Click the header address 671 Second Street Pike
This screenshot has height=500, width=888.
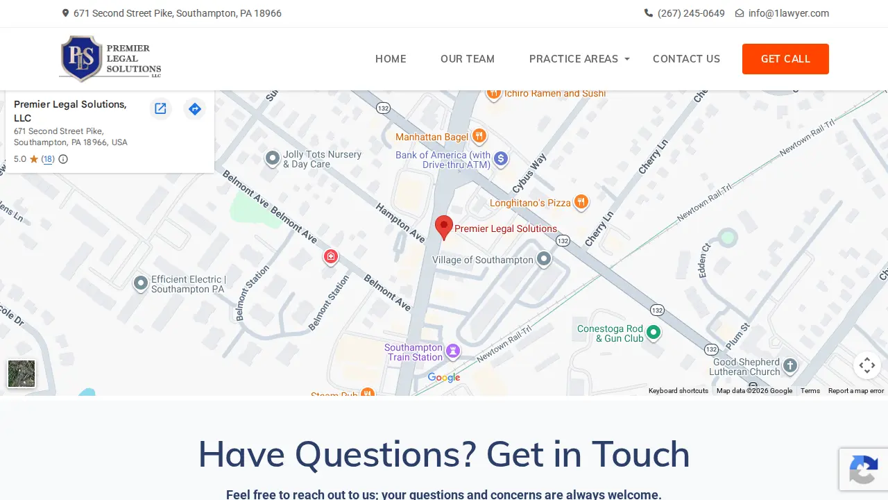(178, 13)
